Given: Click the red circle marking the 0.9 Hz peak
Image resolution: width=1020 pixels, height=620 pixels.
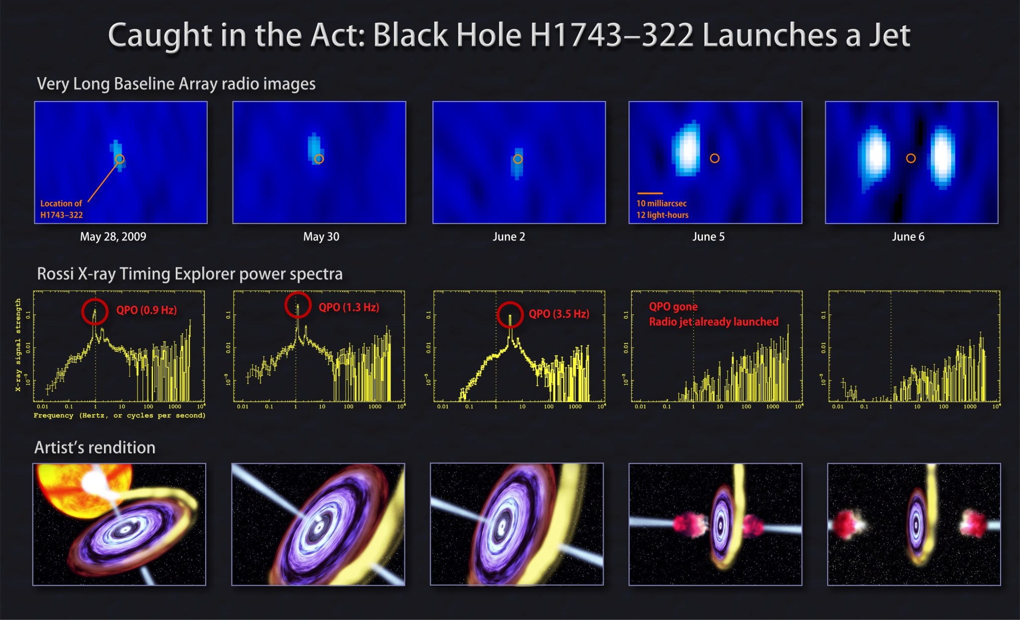Looking at the screenshot, I should point(95,311).
